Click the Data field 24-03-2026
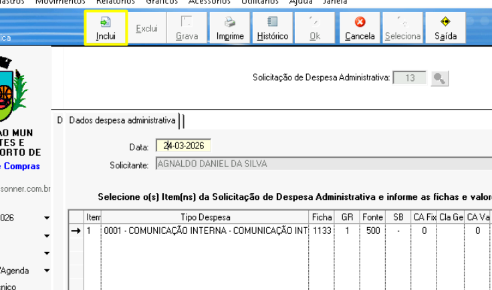The image size is (492, 290). click(x=183, y=146)
